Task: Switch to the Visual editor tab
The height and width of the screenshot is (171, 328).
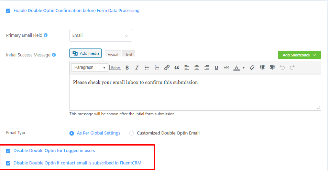Action: (113, 54)
